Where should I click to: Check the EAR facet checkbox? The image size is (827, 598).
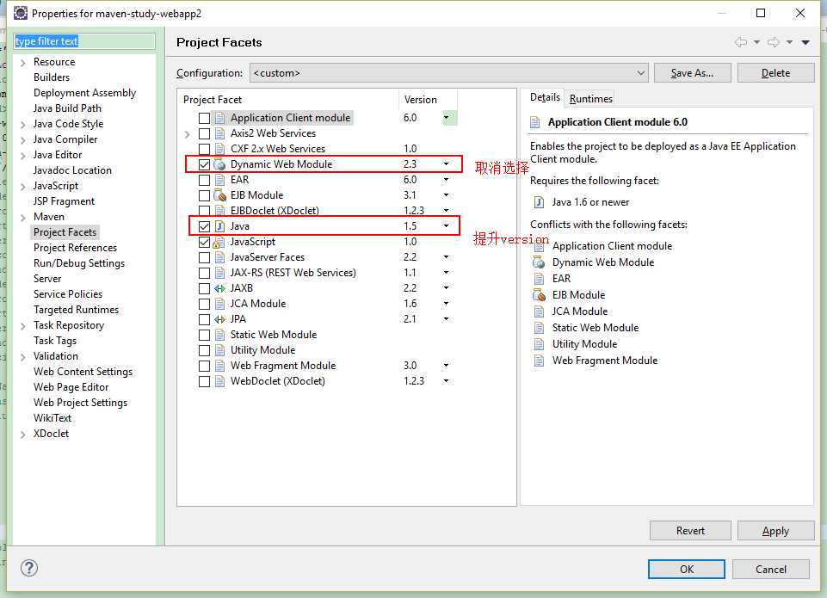click(x=204, y=180)
